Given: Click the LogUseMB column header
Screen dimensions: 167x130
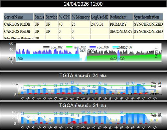Looking at the screenshot, I should pos(100,17).
